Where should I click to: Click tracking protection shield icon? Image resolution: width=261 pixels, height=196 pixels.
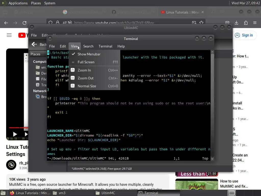[x=50, y=22]
